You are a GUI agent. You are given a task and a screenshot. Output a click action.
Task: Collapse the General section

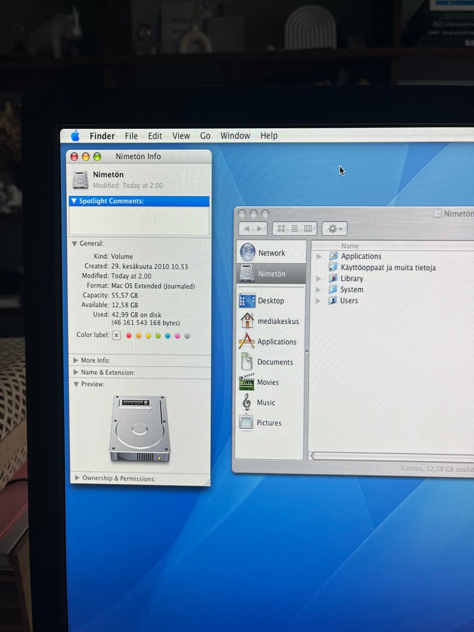[74, 243]
